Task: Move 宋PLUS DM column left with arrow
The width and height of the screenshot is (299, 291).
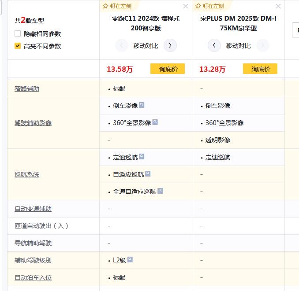Action: [214, 45]
